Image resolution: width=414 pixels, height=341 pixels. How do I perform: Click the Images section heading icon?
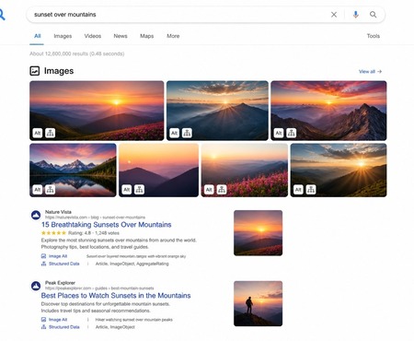[35, 71]
